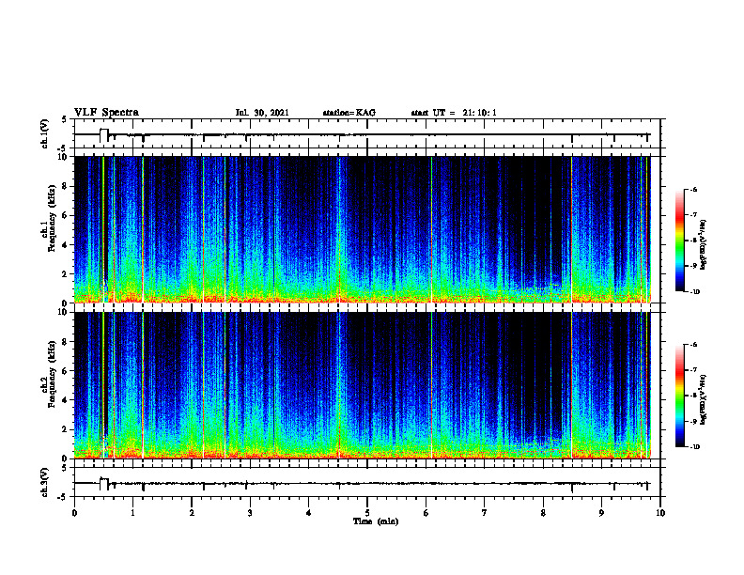This screenshot has width=744, height=575.
Task: Click time axis tick label "0"
Action: [x=74, y=513]
